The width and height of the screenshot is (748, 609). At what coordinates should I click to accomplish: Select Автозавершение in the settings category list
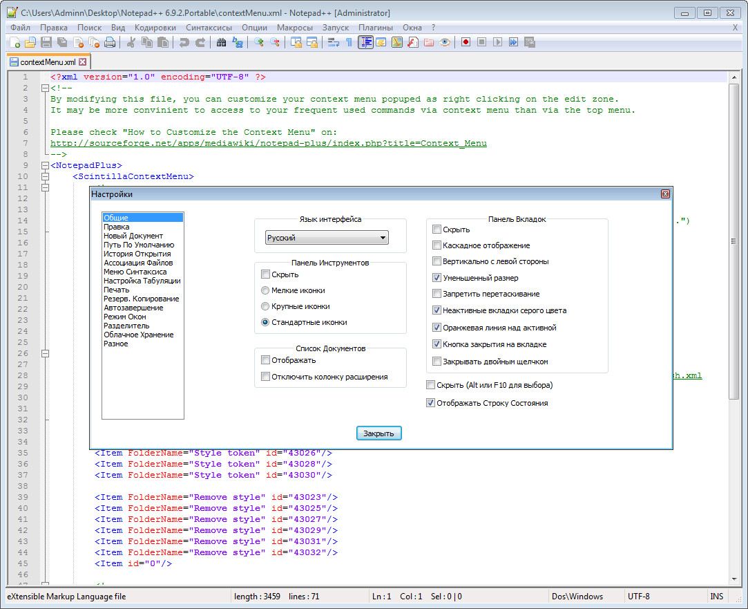(x=133, y=308)
